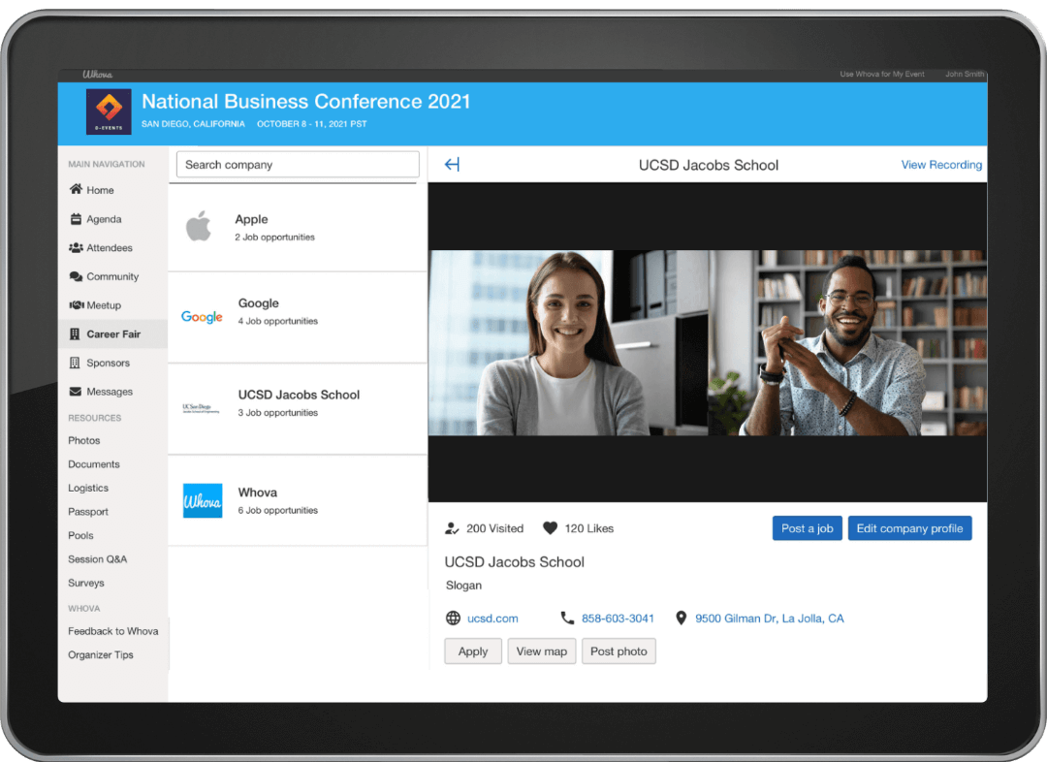1047x762 pixels.
Task: Click the Slogan text
Action: (463, 585)
